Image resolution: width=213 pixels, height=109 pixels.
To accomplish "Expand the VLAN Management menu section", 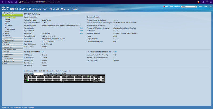I will pos(12,45).
